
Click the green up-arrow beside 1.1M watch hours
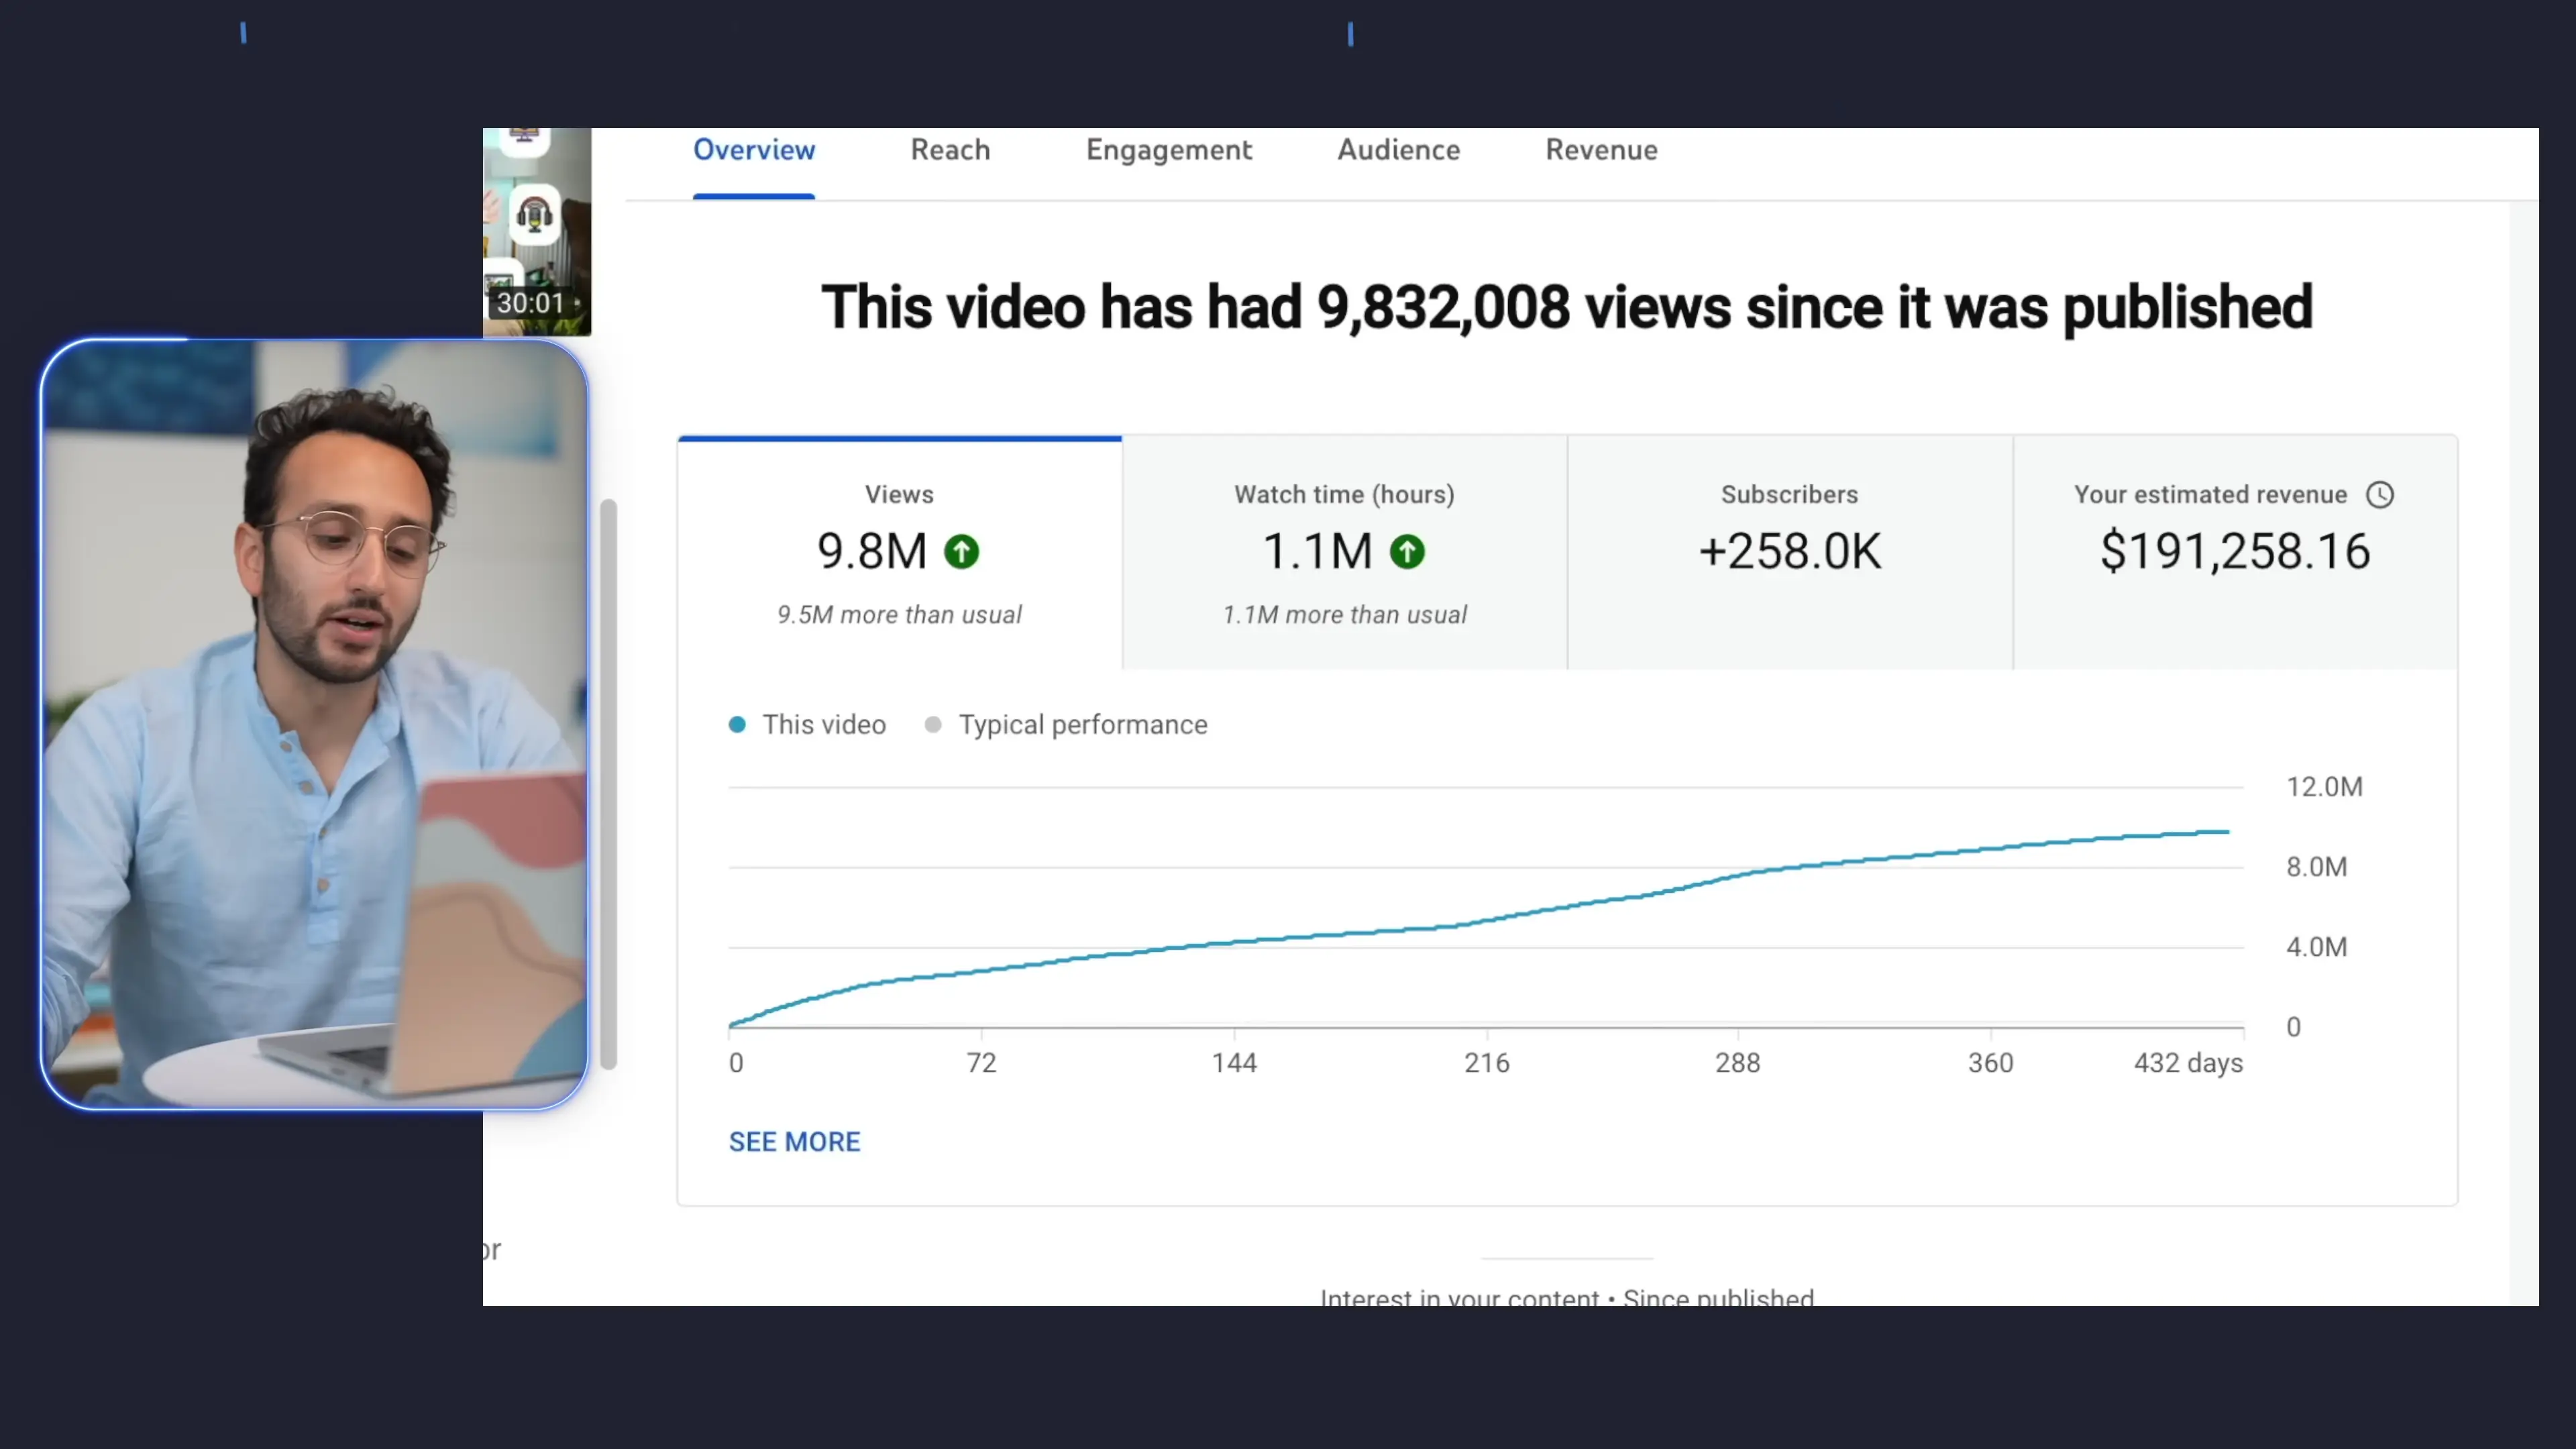[1407, 551]
